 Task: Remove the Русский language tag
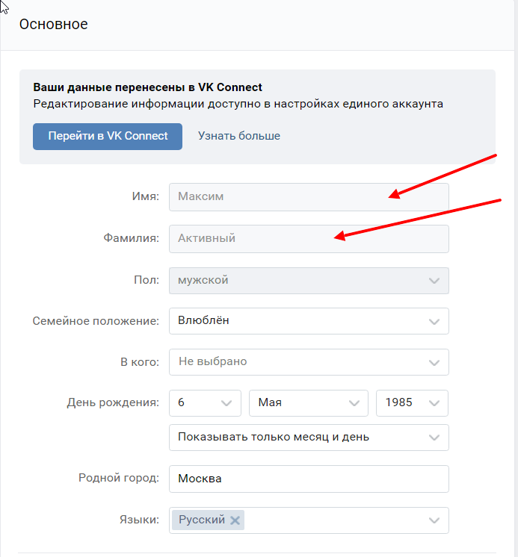235,520
